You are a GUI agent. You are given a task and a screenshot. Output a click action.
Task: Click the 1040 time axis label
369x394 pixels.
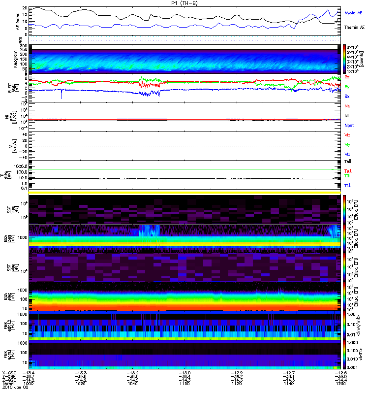pos(132,384)
